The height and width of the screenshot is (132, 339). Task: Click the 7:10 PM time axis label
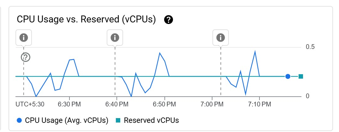(x=259, y=104)
